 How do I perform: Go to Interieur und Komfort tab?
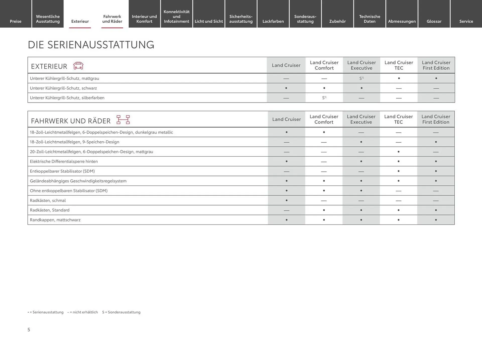tap(144, 19)
